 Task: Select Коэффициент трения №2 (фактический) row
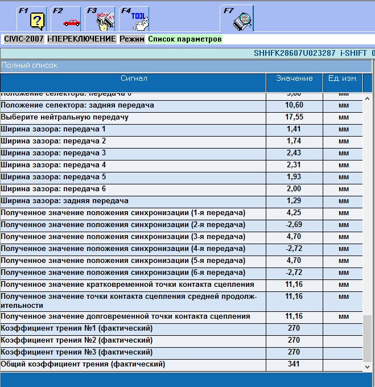(182, 341)
